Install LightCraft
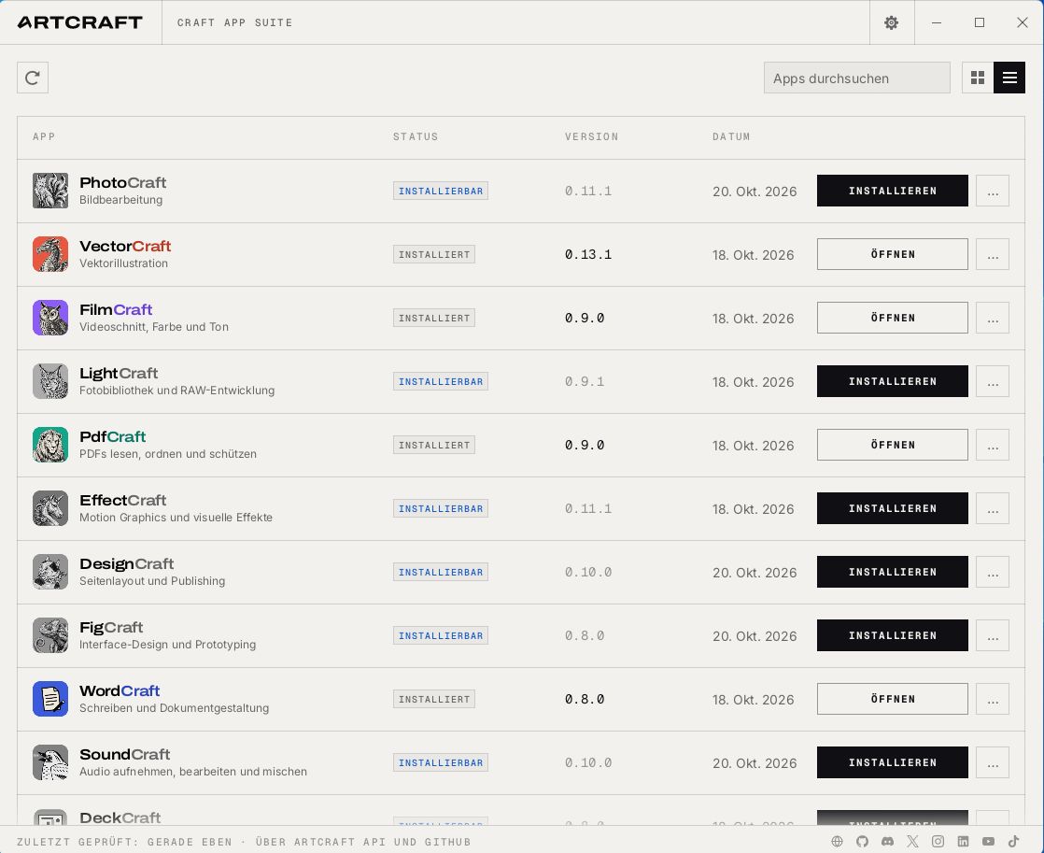1044x853 pixels. 892,381
